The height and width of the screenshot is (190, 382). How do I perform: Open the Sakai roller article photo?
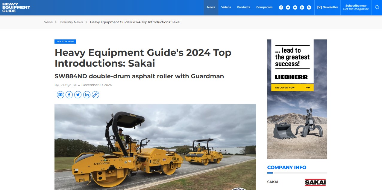(x=155, y=147)
